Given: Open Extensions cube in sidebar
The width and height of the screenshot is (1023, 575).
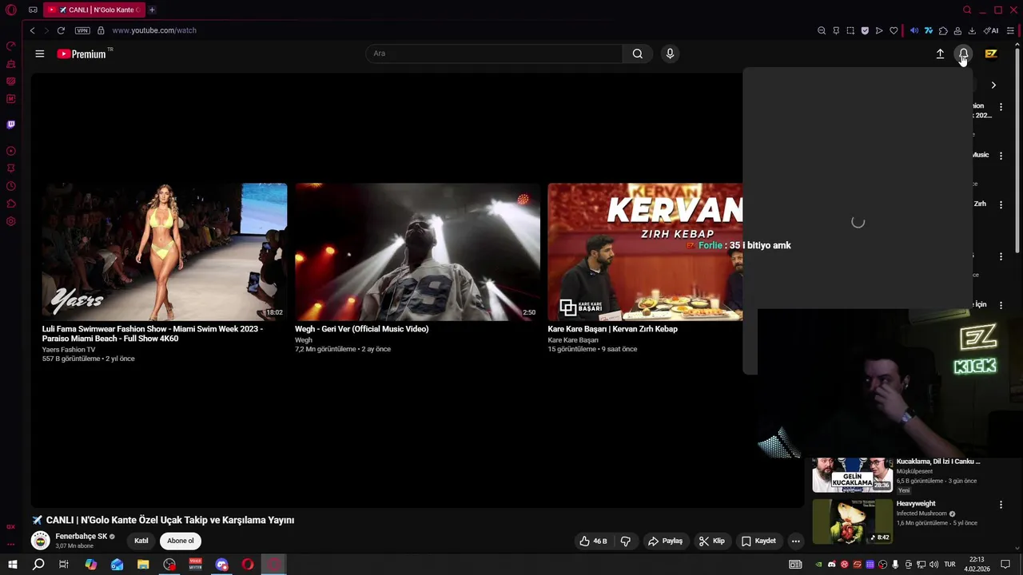Looking at the screenshot, I should 11,204.
